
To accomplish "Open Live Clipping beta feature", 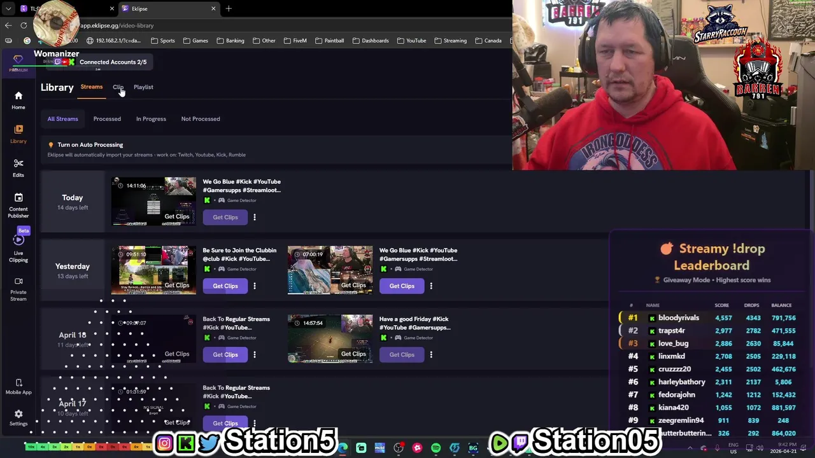I will click(x=18, y=248).
